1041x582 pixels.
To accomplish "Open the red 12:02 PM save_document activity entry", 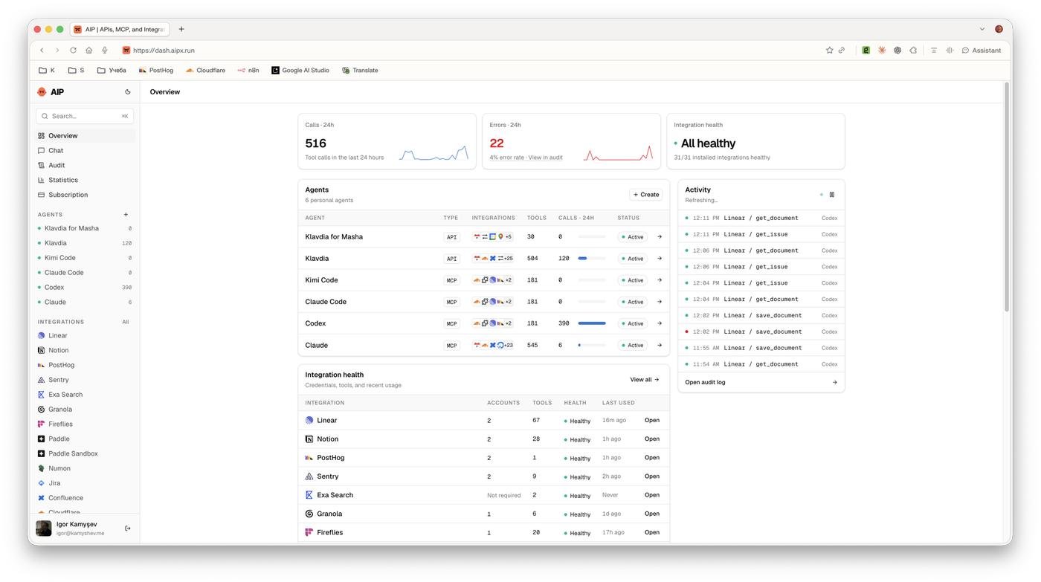I will 761,332.
